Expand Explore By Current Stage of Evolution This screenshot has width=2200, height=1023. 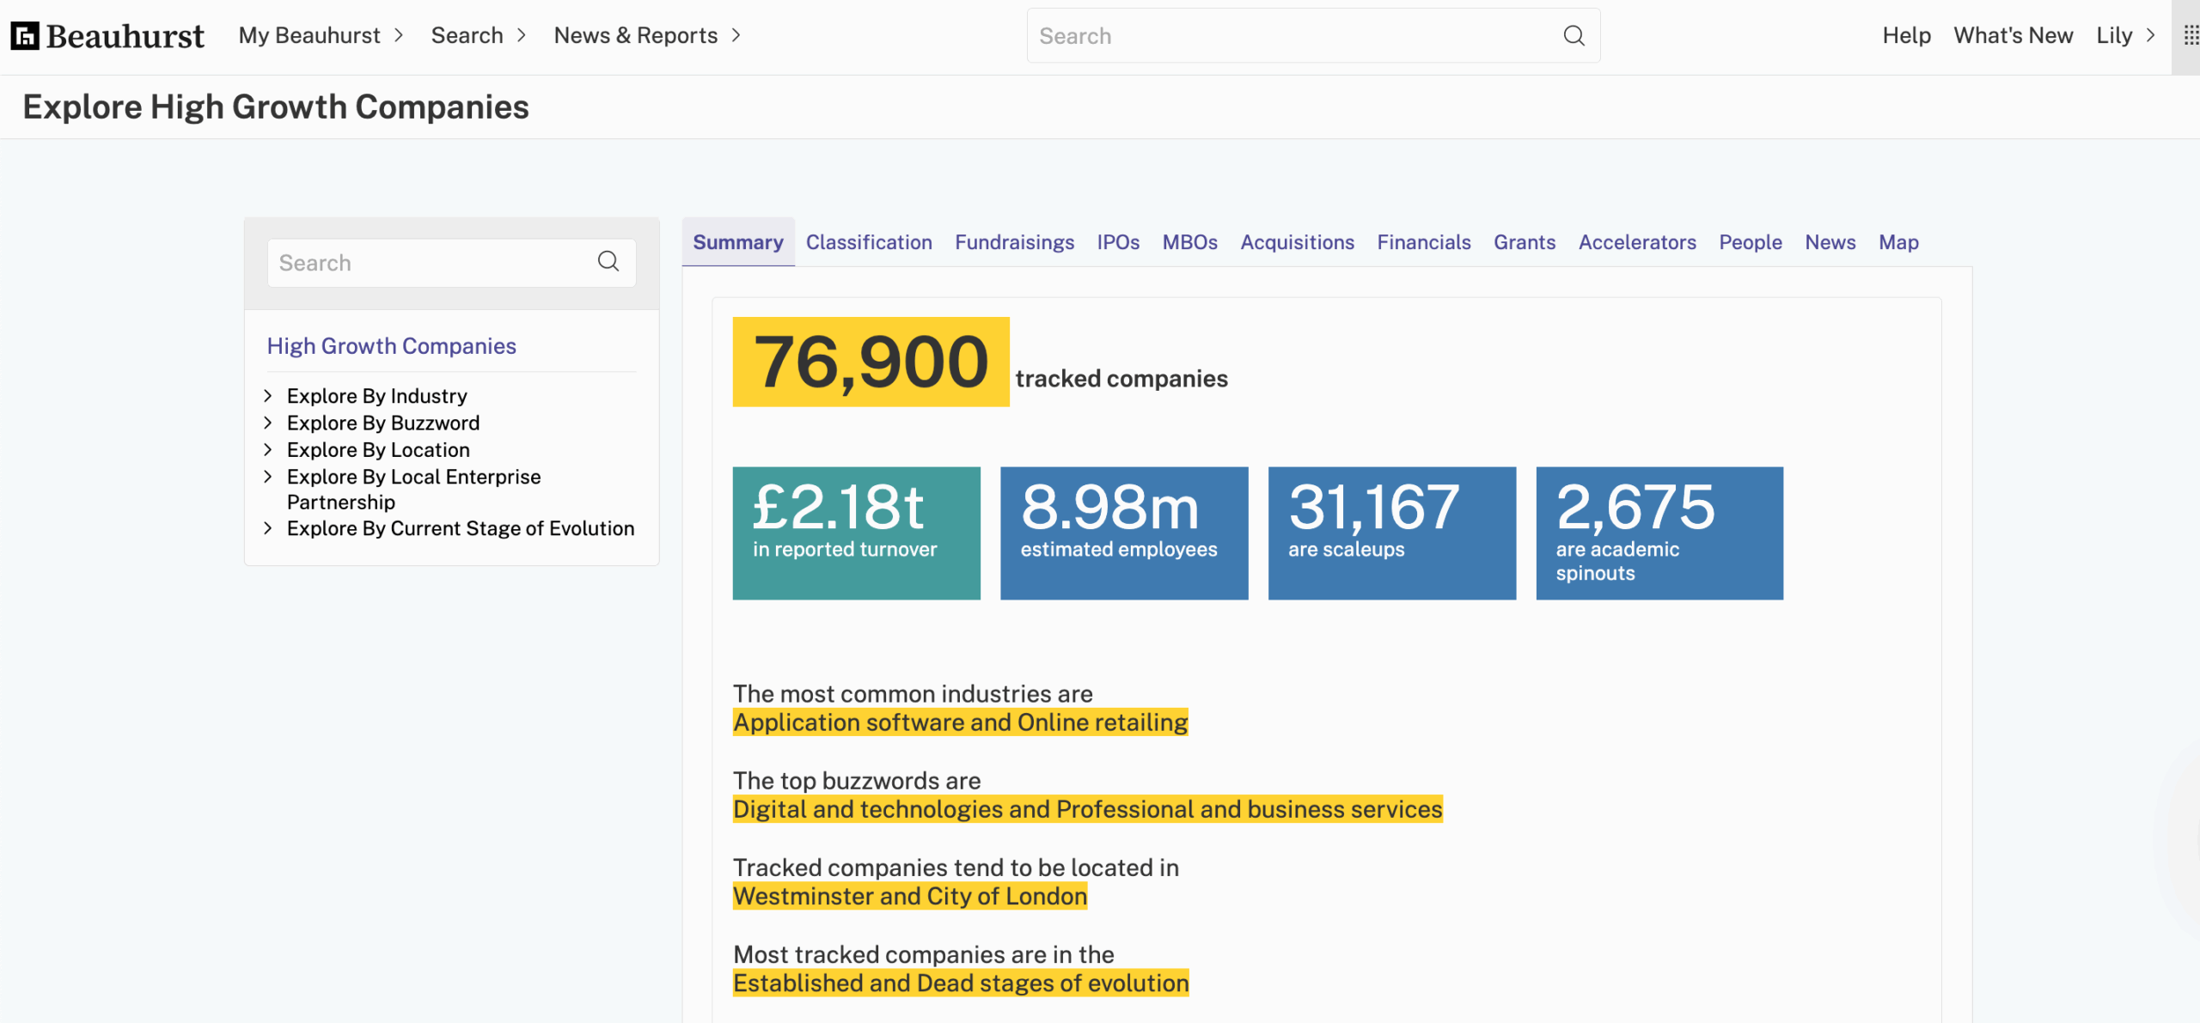tap(268, 528)
